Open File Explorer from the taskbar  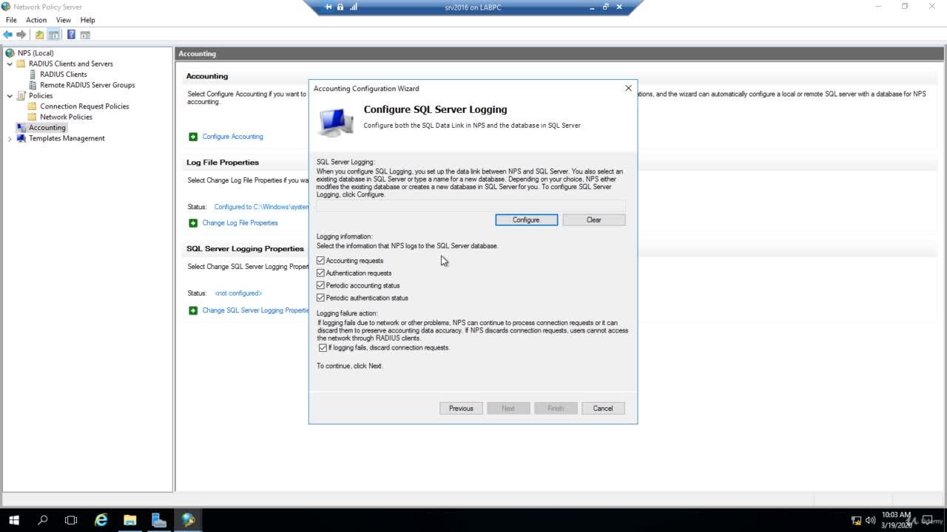click(129, 520)
